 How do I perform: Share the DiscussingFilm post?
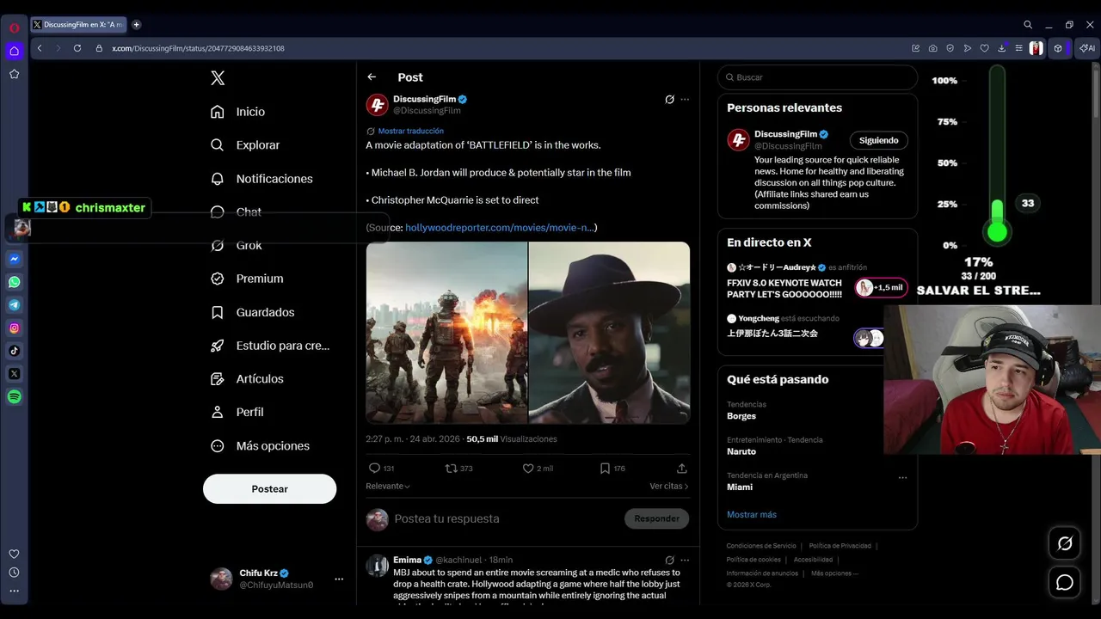click(682, 469)
